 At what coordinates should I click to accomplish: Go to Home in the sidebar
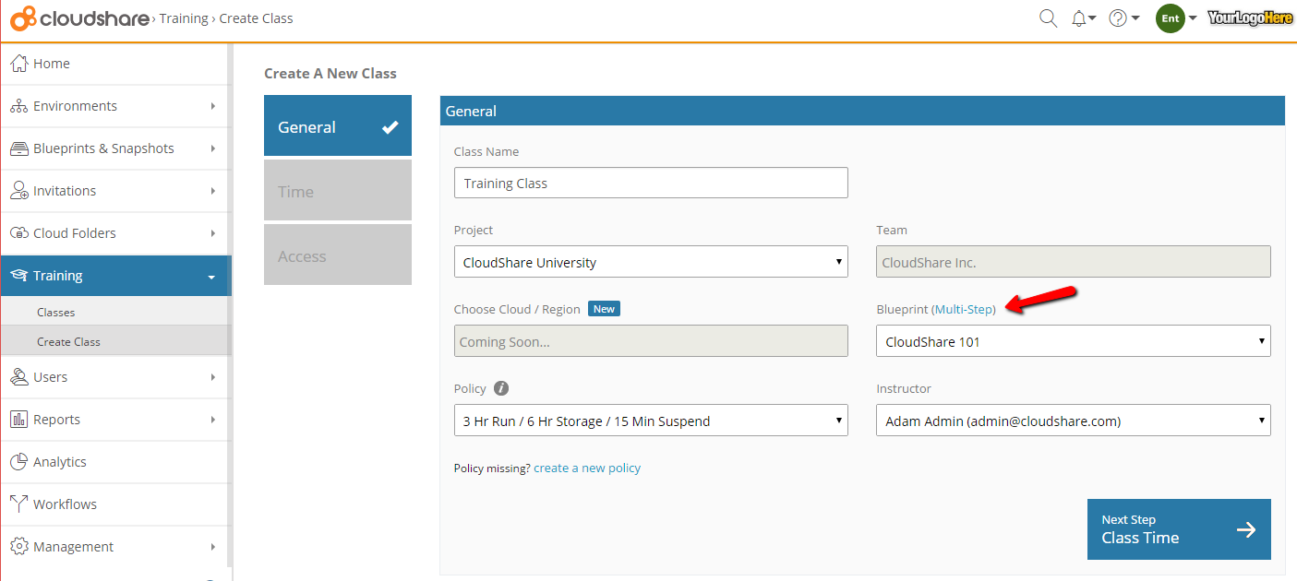click(x=114, y=64)
